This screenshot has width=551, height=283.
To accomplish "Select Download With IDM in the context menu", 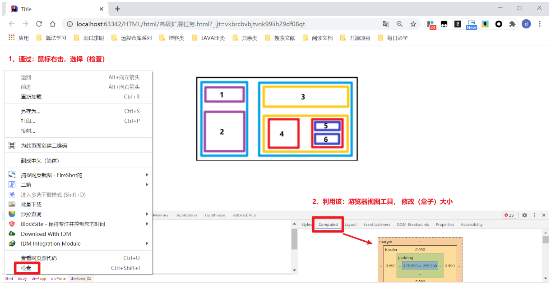I will pyautogui.click(x=79, y=234).
